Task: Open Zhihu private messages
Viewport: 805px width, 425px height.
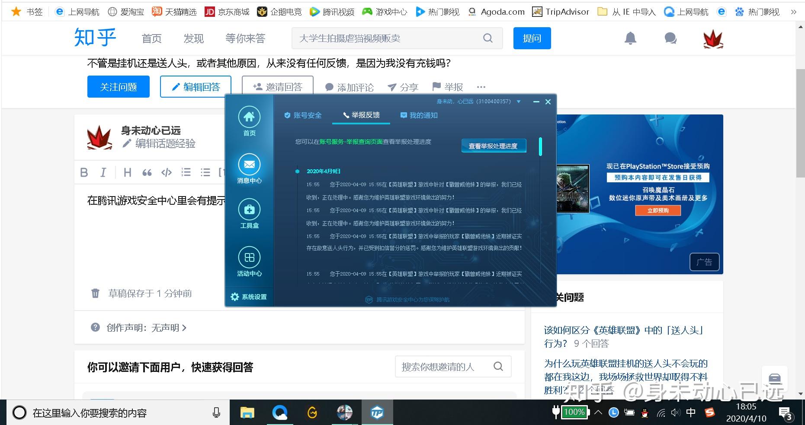Action: 670,38
